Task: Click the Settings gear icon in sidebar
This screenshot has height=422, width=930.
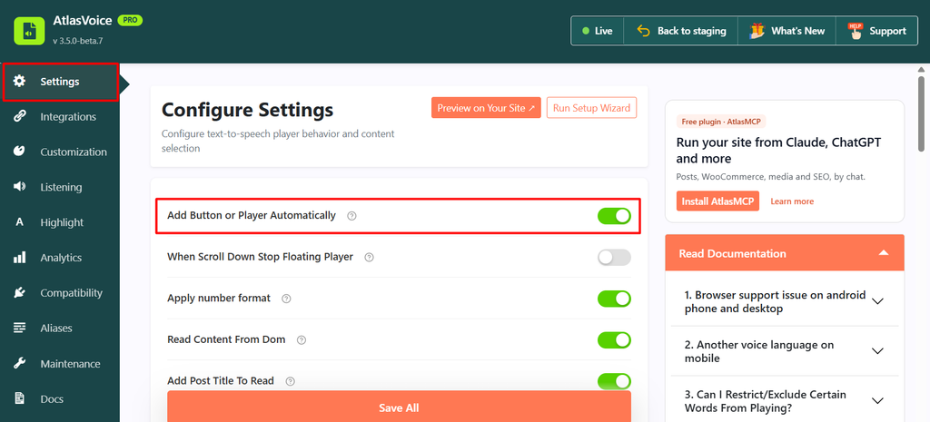Action: (20, 81)
